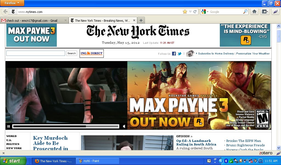
Task: Click the newspaper delivery image icon
Action: (190, 53)
